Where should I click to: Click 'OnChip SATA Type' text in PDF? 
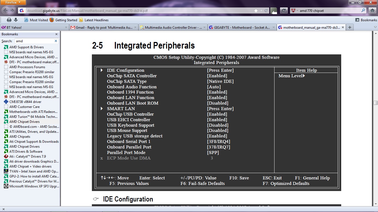(x=127, y=81)
